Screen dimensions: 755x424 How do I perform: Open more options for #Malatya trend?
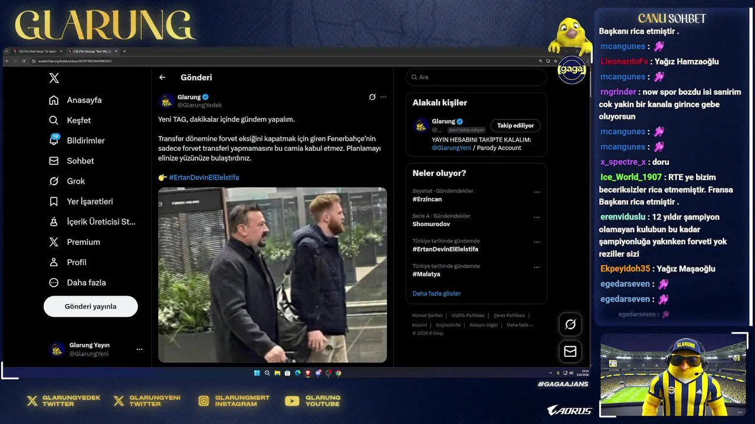coord(537,267)
